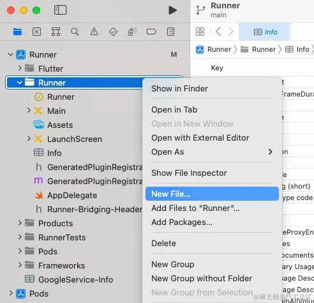Viewport: 314px width, 303px height.
Task: Open the Source Control navigator
Action: click(x=36, y=32)
